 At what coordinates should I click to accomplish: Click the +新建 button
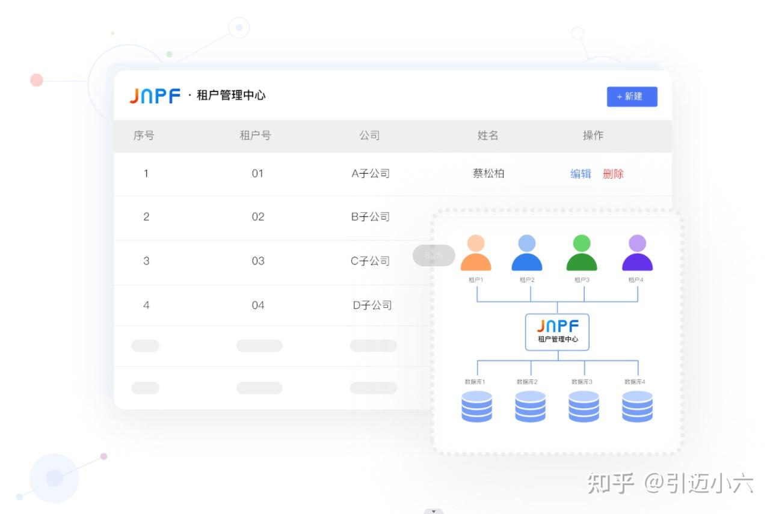(632, 96)
